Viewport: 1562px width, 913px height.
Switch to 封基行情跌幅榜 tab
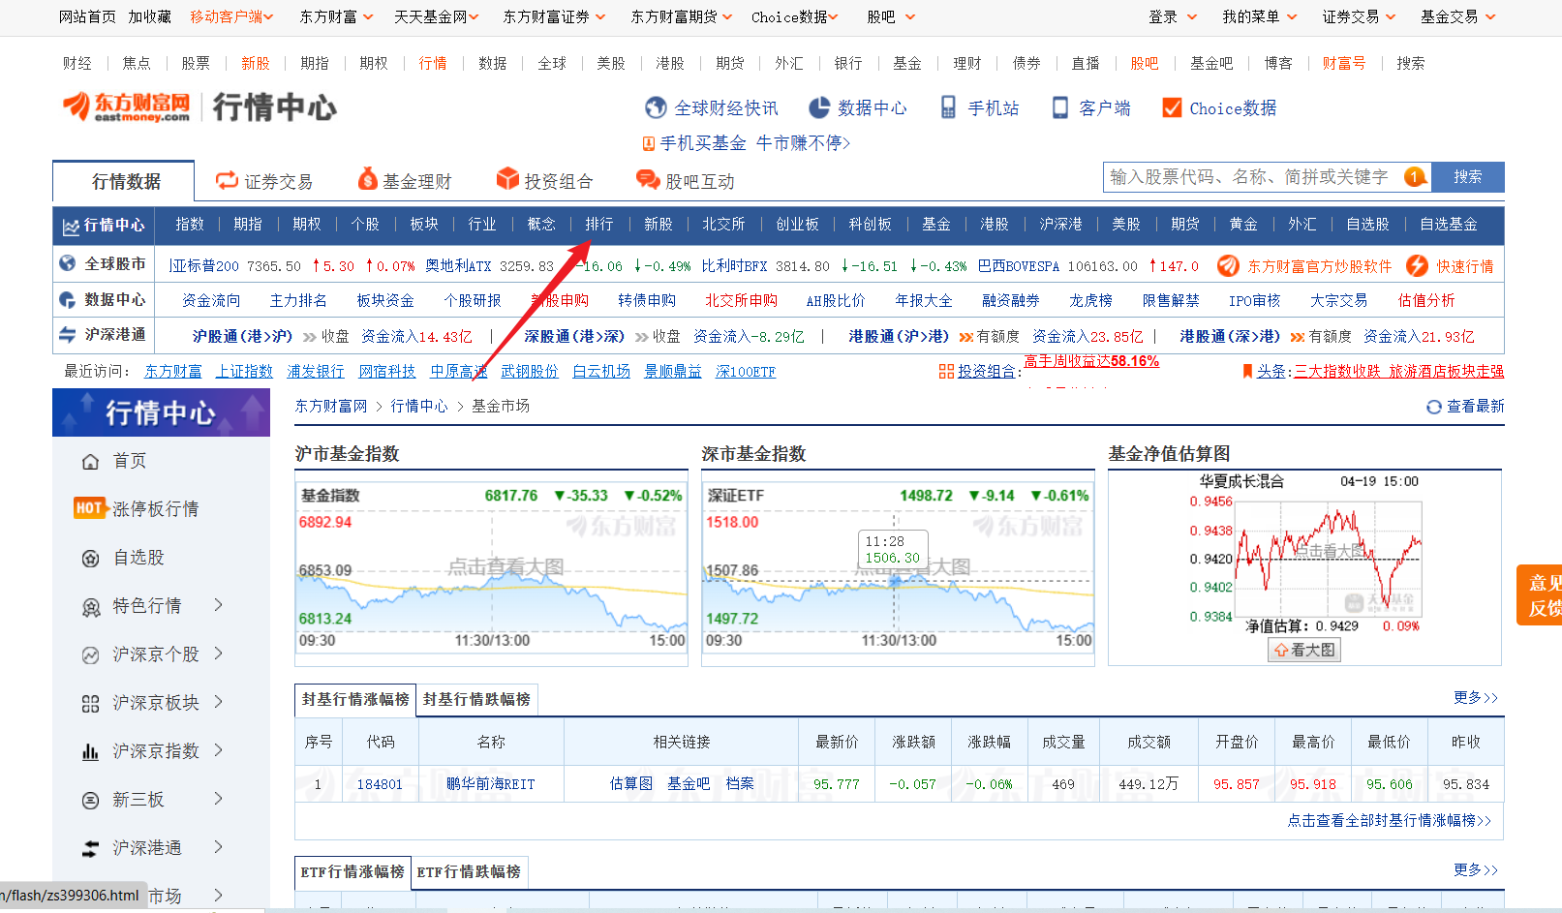point(476,699)
